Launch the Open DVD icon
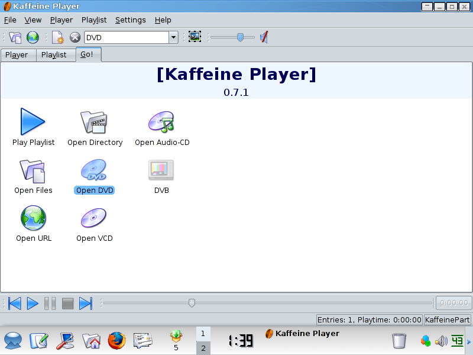This screenshot has width=473, height=355. 94,170
